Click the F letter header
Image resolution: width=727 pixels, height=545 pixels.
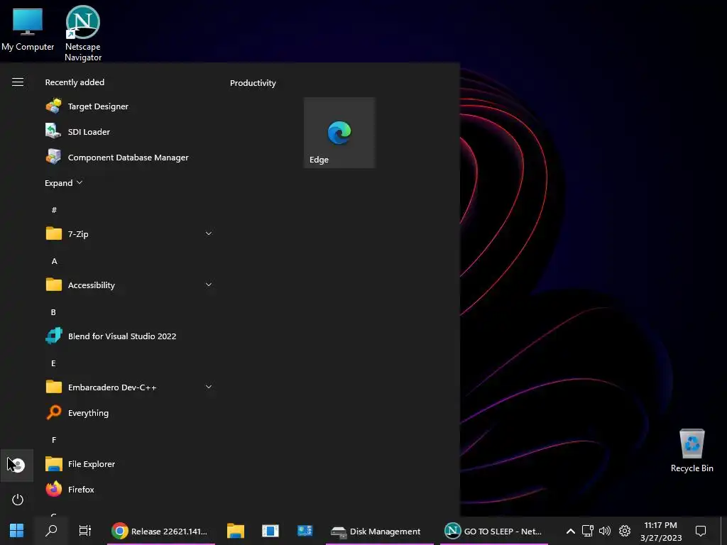coord(54,439)
